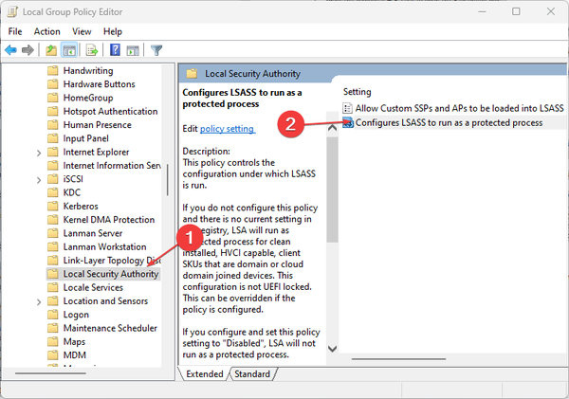Expand the Internet Explorer tree node
Screen dimensions: 569x399
pyautogui.click(x=38, y=152)
